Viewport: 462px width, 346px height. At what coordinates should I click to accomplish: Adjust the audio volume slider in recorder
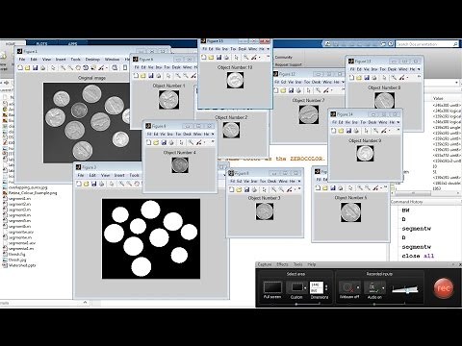405,289
